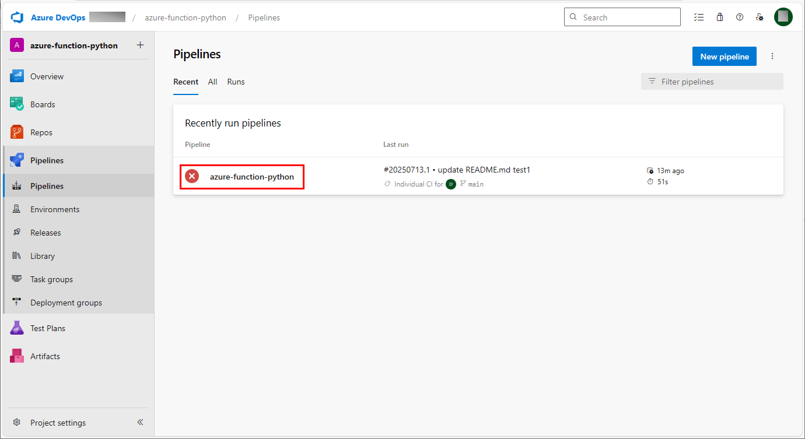Open the More actions vertical ellipsis
Viewport: 805px width, 439px height.
tap(772, 57)
